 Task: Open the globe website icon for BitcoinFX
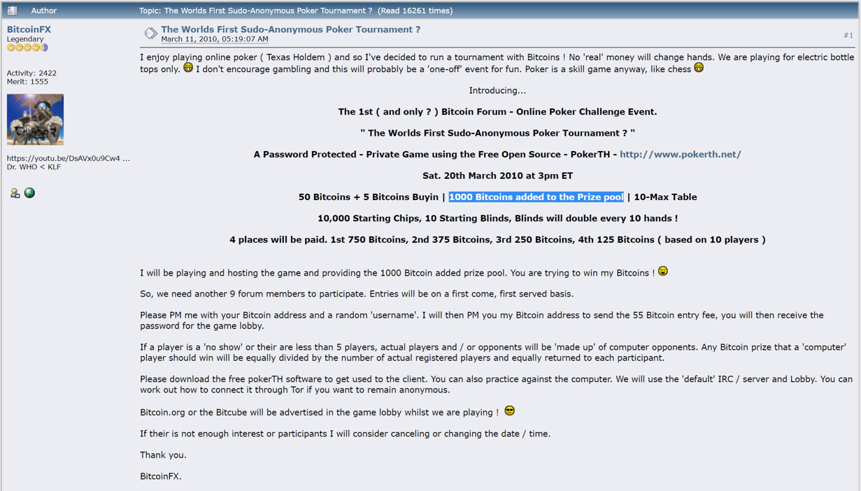coord(29,193)
